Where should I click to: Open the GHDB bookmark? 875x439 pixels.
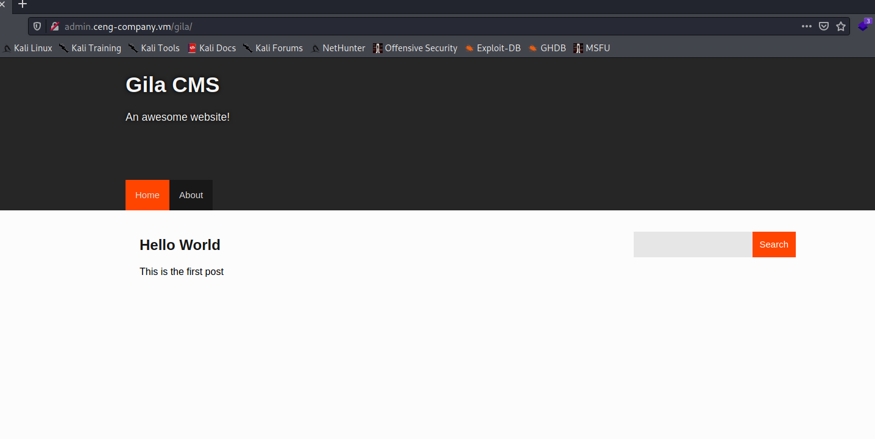(547, 48)
